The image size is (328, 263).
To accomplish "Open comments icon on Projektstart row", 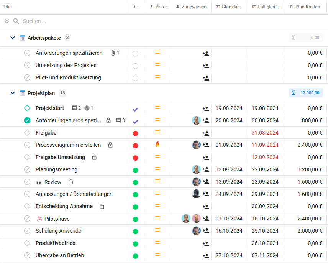I will tap(74, 108).
